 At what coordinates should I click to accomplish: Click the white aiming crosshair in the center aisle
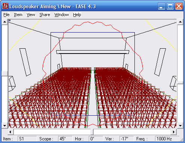[92, 74]
